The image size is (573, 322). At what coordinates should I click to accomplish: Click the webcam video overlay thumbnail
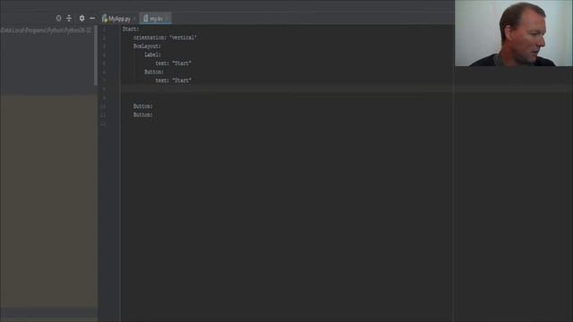(513, 33)
